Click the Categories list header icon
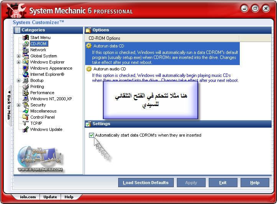The image size is (277, 204). point(18,30)
